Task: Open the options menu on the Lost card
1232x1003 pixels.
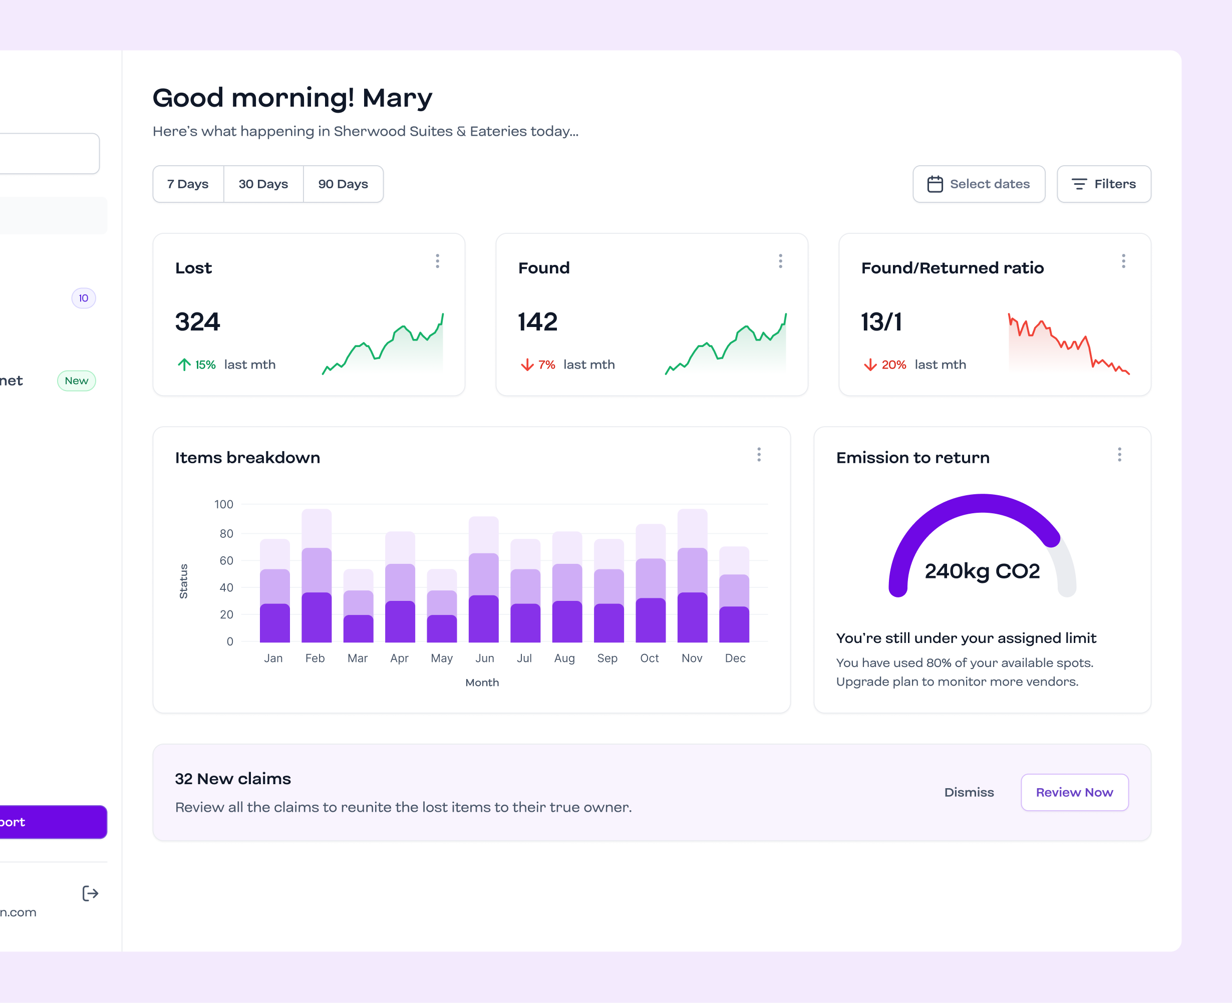Action: click(437, 261)
